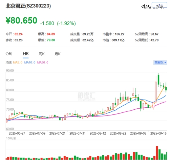The width and height of the screenshot is (172, 160).
Task: Click the 今开 value 82.24
Action: (19, 34)
